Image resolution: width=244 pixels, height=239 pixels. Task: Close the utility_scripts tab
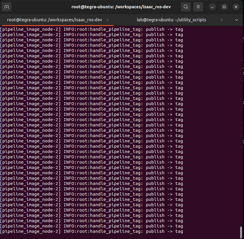click(x=222, y=20)
